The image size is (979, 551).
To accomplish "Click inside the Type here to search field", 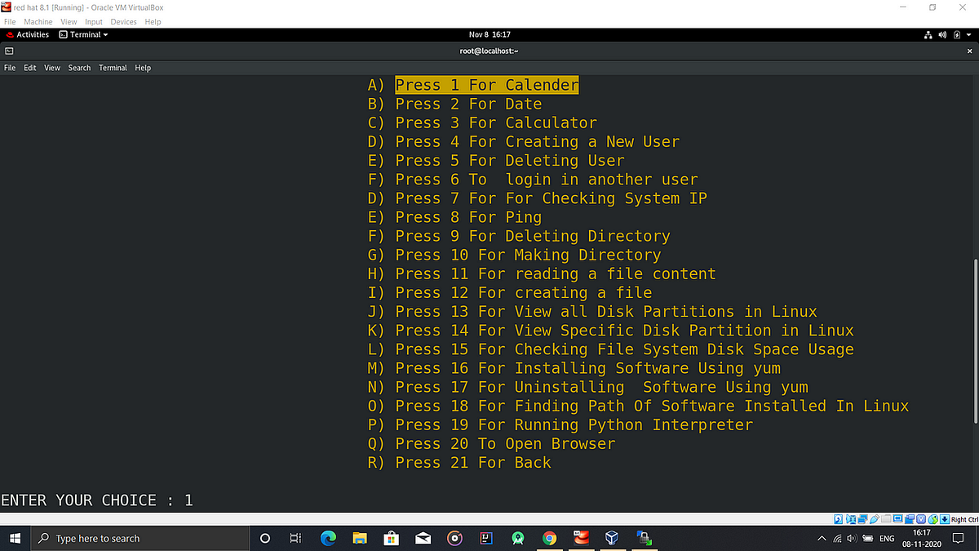I will tap(139, 538).
